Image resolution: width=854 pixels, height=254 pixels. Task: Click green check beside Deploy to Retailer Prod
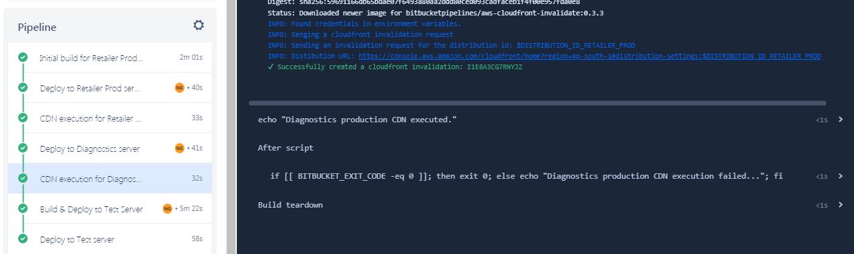(x=23, y=87)
